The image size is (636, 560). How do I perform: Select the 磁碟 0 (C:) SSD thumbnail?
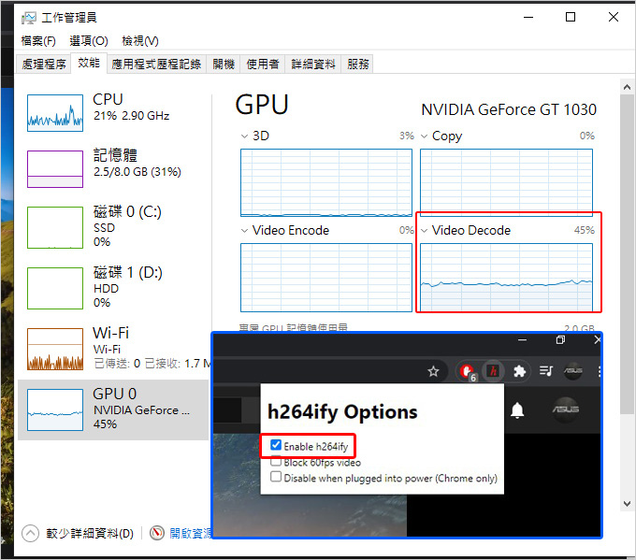pyautogui.click(x=55, y=227)
